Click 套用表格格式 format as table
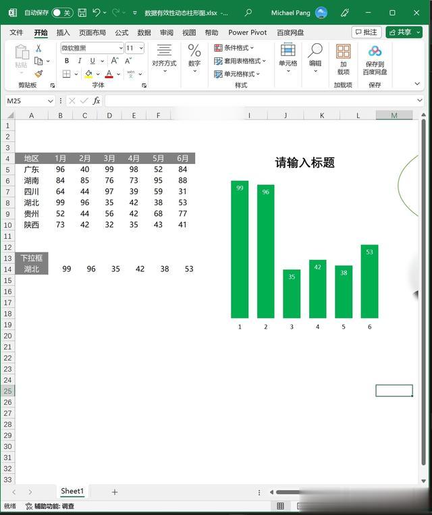The height and width of the screenshot is (515, 432). 240,61
